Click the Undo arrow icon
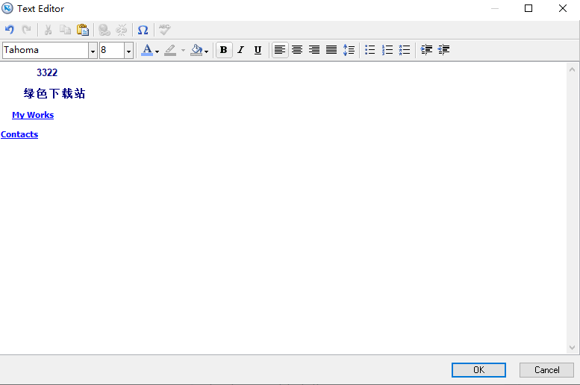This screenshot has width=580, height=385. [10, 30]
